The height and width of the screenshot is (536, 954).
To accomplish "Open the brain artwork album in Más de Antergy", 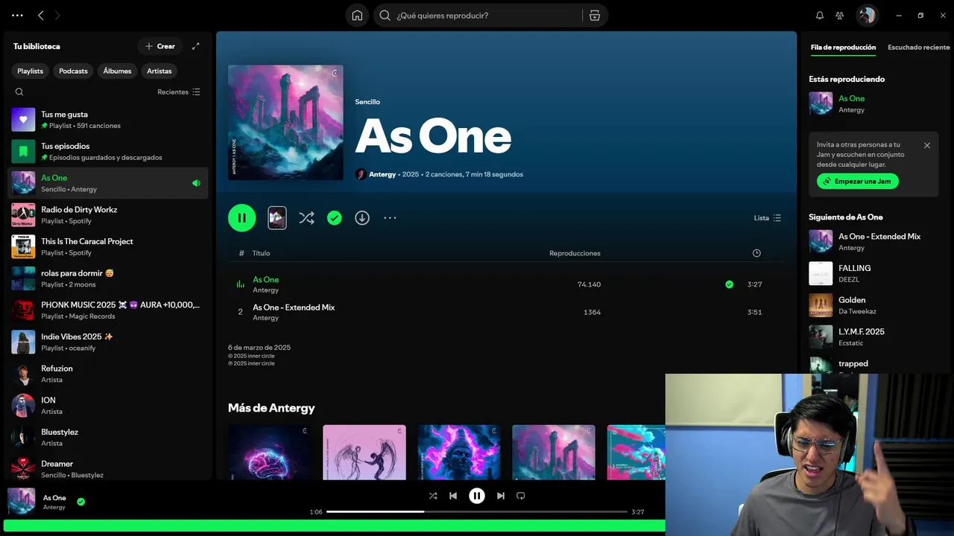I will pyautogui.click(x=270, y=452).
